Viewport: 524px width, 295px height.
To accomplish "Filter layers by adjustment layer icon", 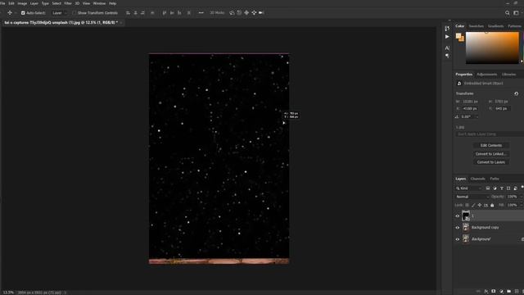I will (x=495, y=188).
